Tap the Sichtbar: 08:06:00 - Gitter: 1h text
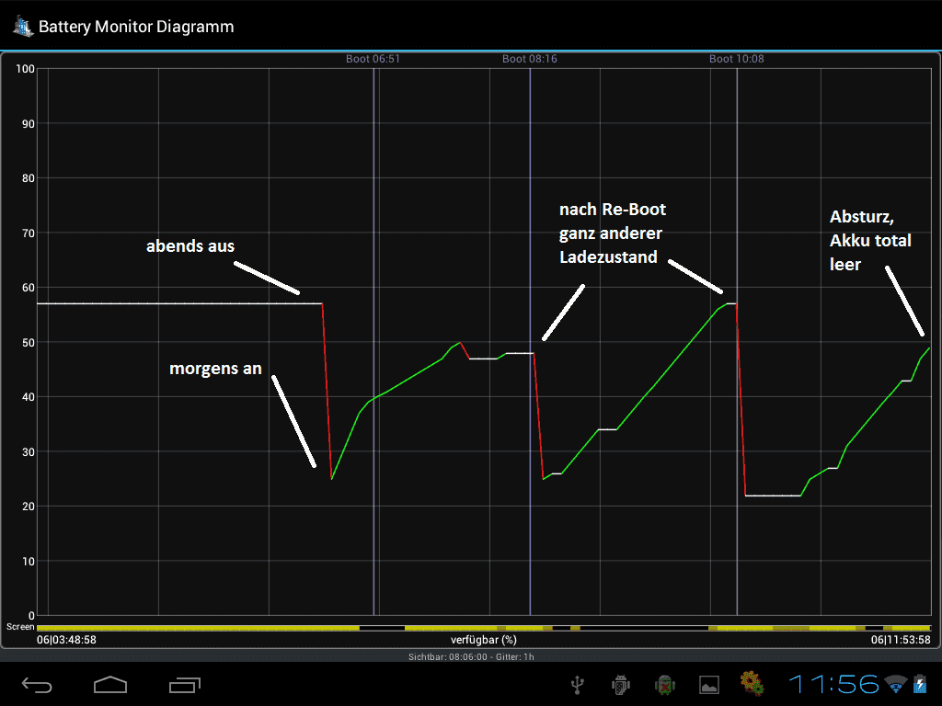 coord(471,656)
